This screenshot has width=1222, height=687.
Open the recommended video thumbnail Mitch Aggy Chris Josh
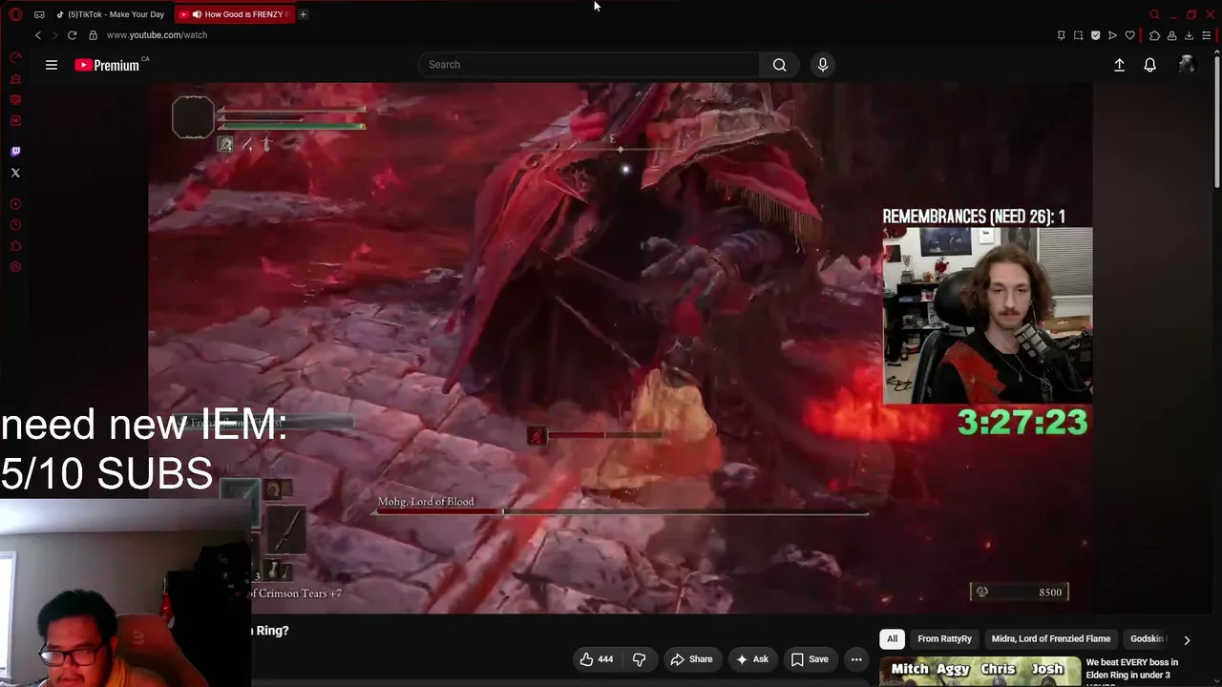(x=979, y=672)
